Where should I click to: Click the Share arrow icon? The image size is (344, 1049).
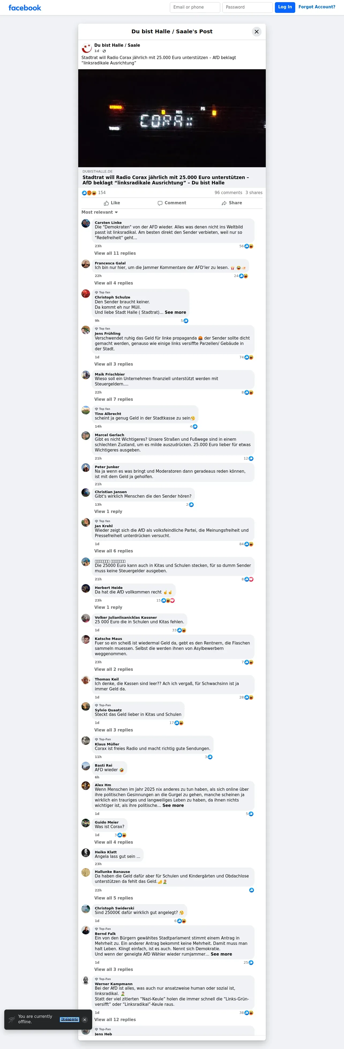[x=224, y=203]
